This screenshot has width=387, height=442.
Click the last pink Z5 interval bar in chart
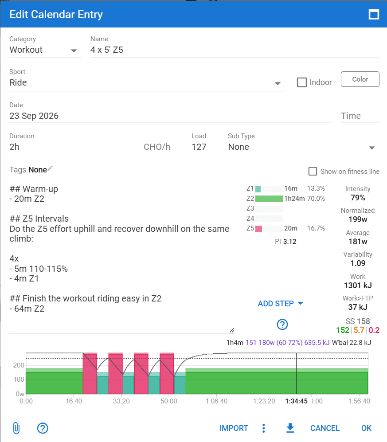[167, 373]
